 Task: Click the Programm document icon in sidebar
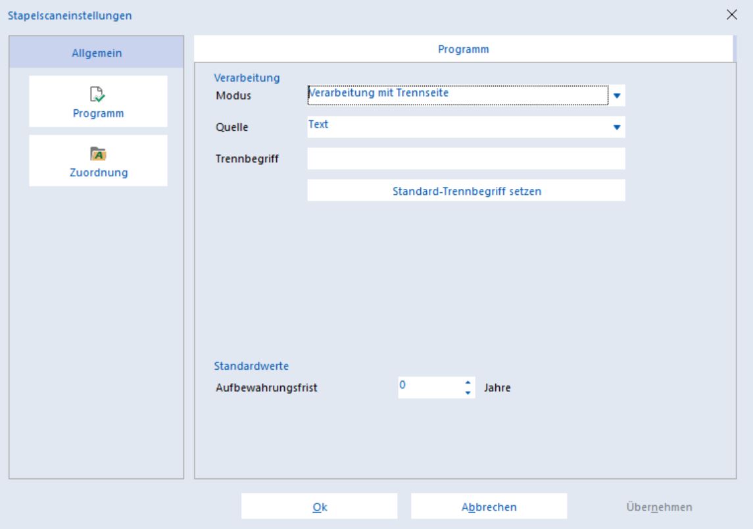97,94
